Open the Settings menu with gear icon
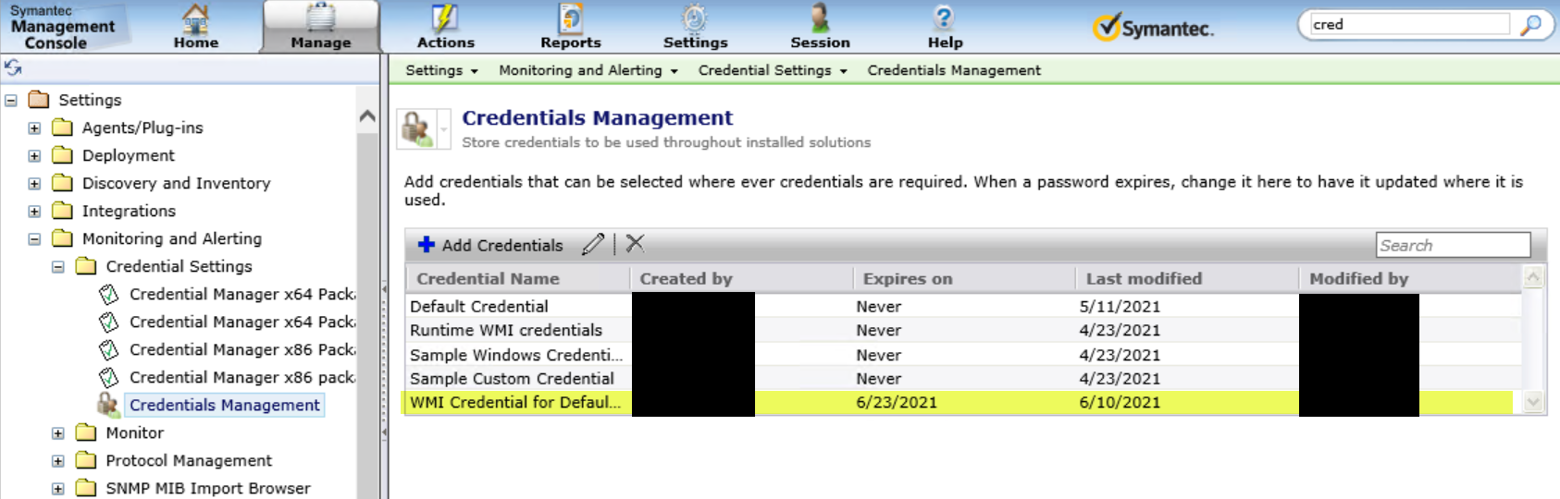 click(695, 26)
